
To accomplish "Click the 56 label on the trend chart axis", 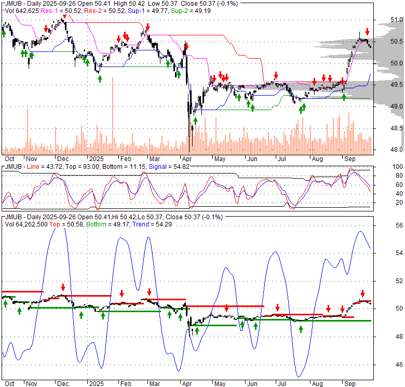I will (x=399, y=225).
